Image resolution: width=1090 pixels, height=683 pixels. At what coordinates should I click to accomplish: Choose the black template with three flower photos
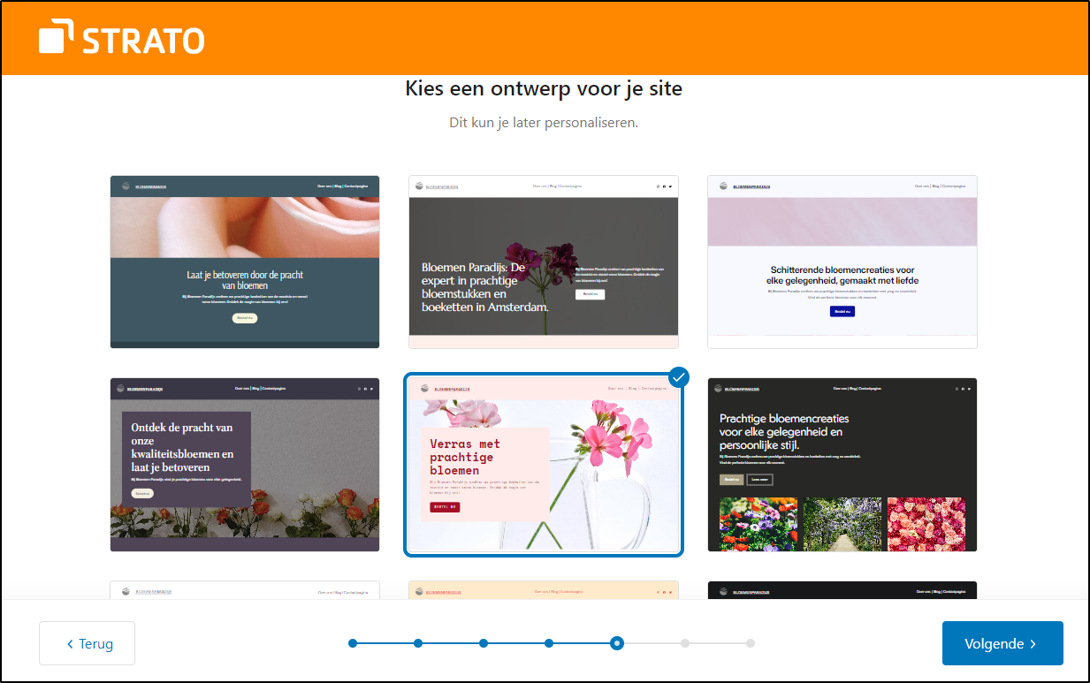(x=842, y=464)
